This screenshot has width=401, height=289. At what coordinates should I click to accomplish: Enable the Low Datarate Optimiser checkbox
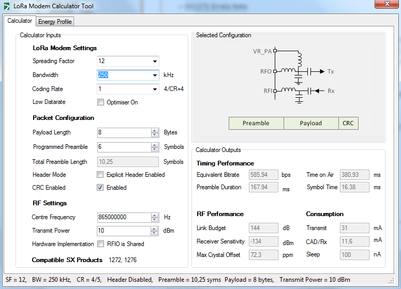[101, 102]
